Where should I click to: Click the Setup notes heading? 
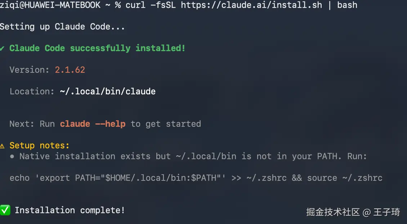pyautogui.click(x=39, y=145)
